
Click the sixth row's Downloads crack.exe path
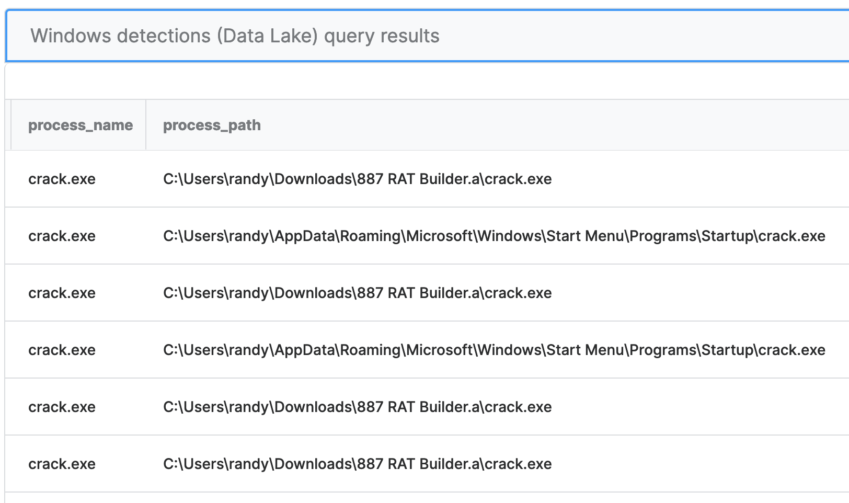pyautogui.click(x=357, y=464)
